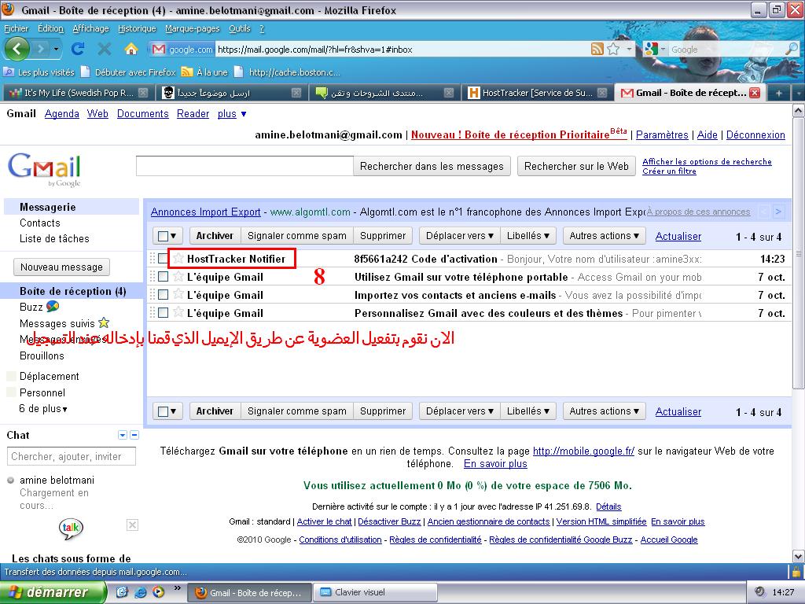
Task: Open the Édition menu
Action: (x=50, y=28)
